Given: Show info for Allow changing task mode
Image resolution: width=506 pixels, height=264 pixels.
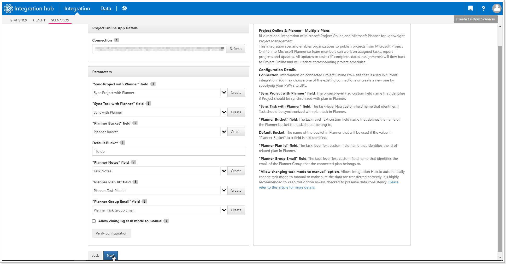Looking at the screenshot, I should pos(166,221).
